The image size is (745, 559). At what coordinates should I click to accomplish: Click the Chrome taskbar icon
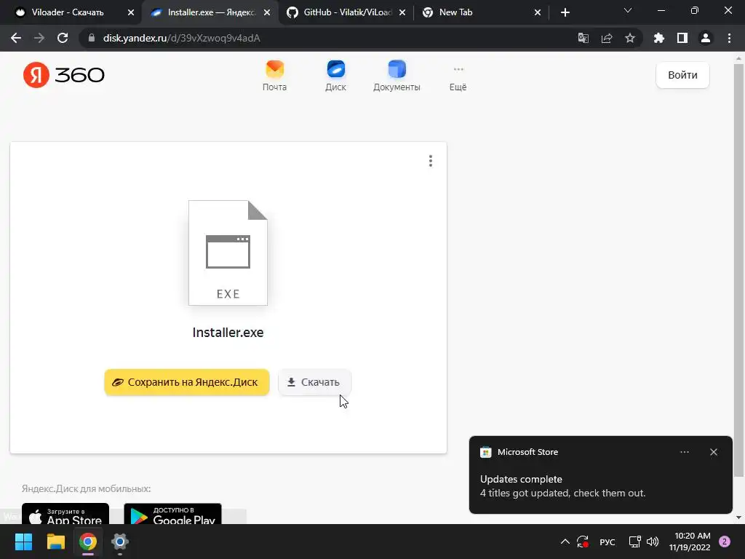[88, 542]
